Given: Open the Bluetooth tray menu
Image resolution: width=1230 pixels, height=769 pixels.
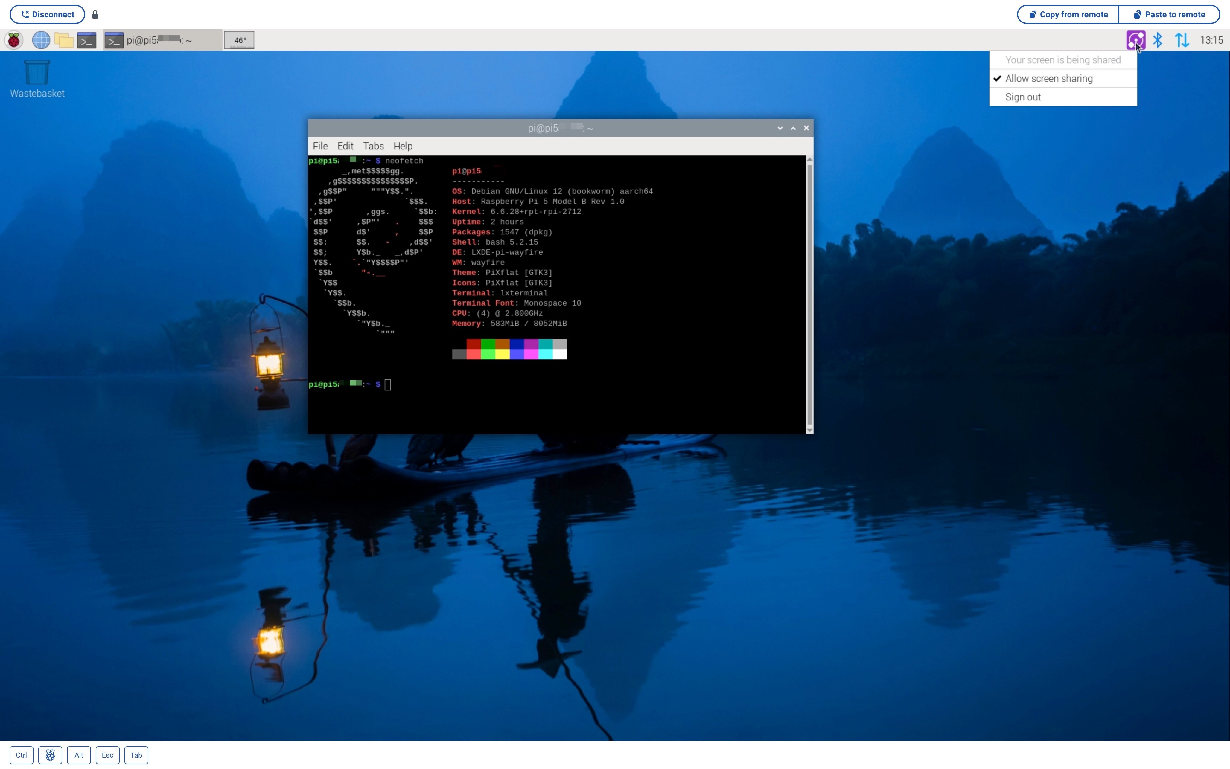Looking at the screenshot, I should coord(1158,40).
